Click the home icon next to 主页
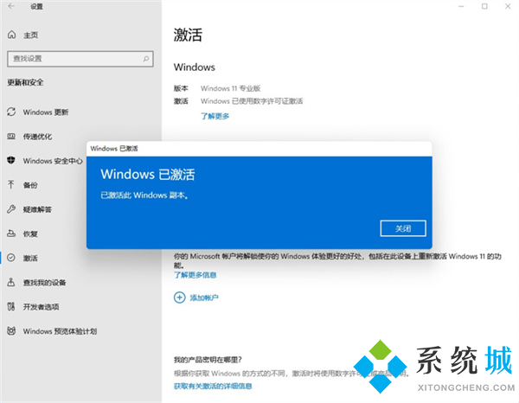Screen dimensions: 519x403 pyautogui.click(x=11, y=35)
